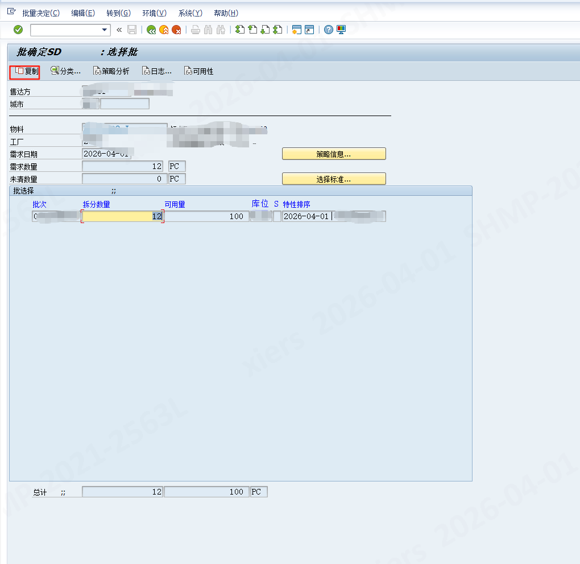Click the 分类... classification button

coord(65,71)
